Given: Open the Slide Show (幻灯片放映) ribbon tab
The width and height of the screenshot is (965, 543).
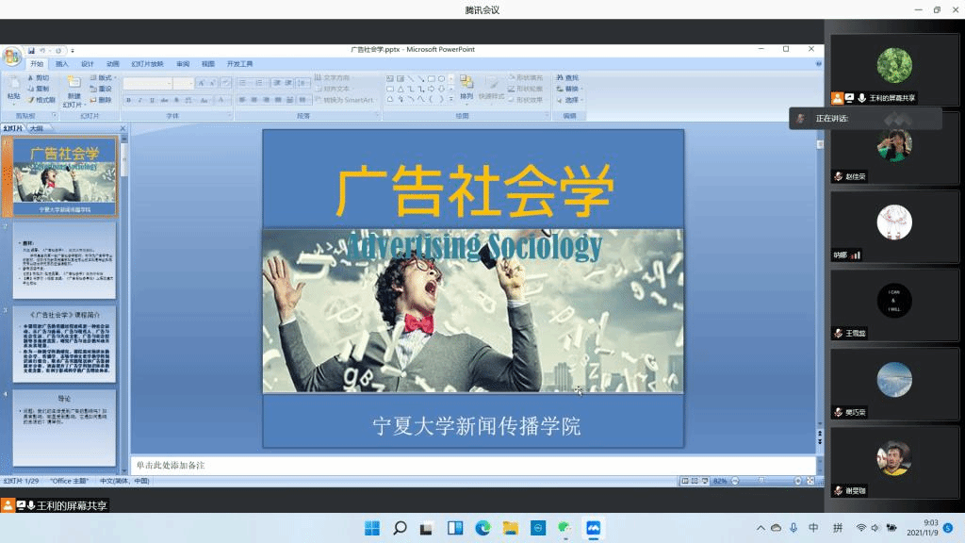Looking at the screenshot, I should coord(144,64).
